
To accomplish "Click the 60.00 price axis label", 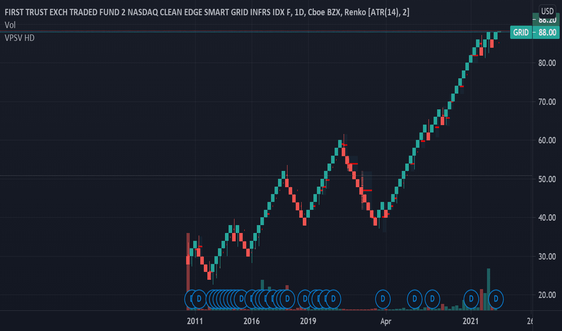I will [x=547, y=140].
